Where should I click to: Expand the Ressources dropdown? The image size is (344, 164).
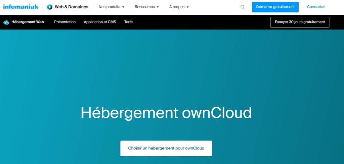coord(147,7)
